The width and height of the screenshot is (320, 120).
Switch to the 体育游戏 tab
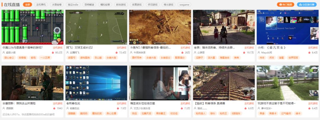[137, 4]
